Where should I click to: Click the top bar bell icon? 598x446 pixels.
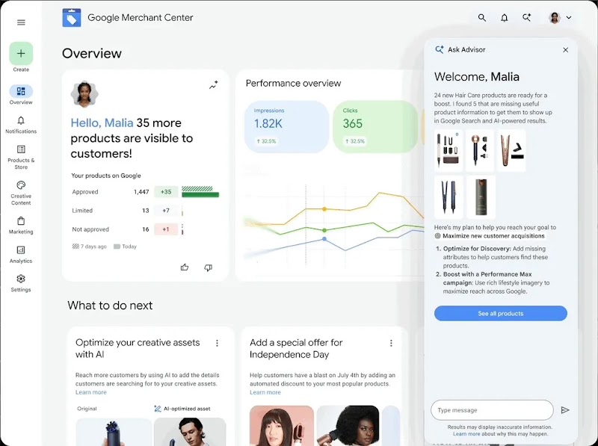tap(504, 17)
